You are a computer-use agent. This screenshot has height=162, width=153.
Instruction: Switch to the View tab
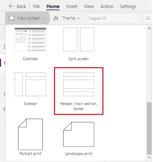point(89,6)
